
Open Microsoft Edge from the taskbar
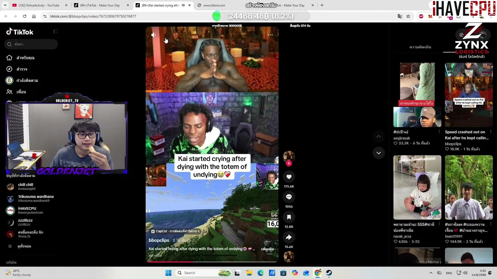point(261,273)
